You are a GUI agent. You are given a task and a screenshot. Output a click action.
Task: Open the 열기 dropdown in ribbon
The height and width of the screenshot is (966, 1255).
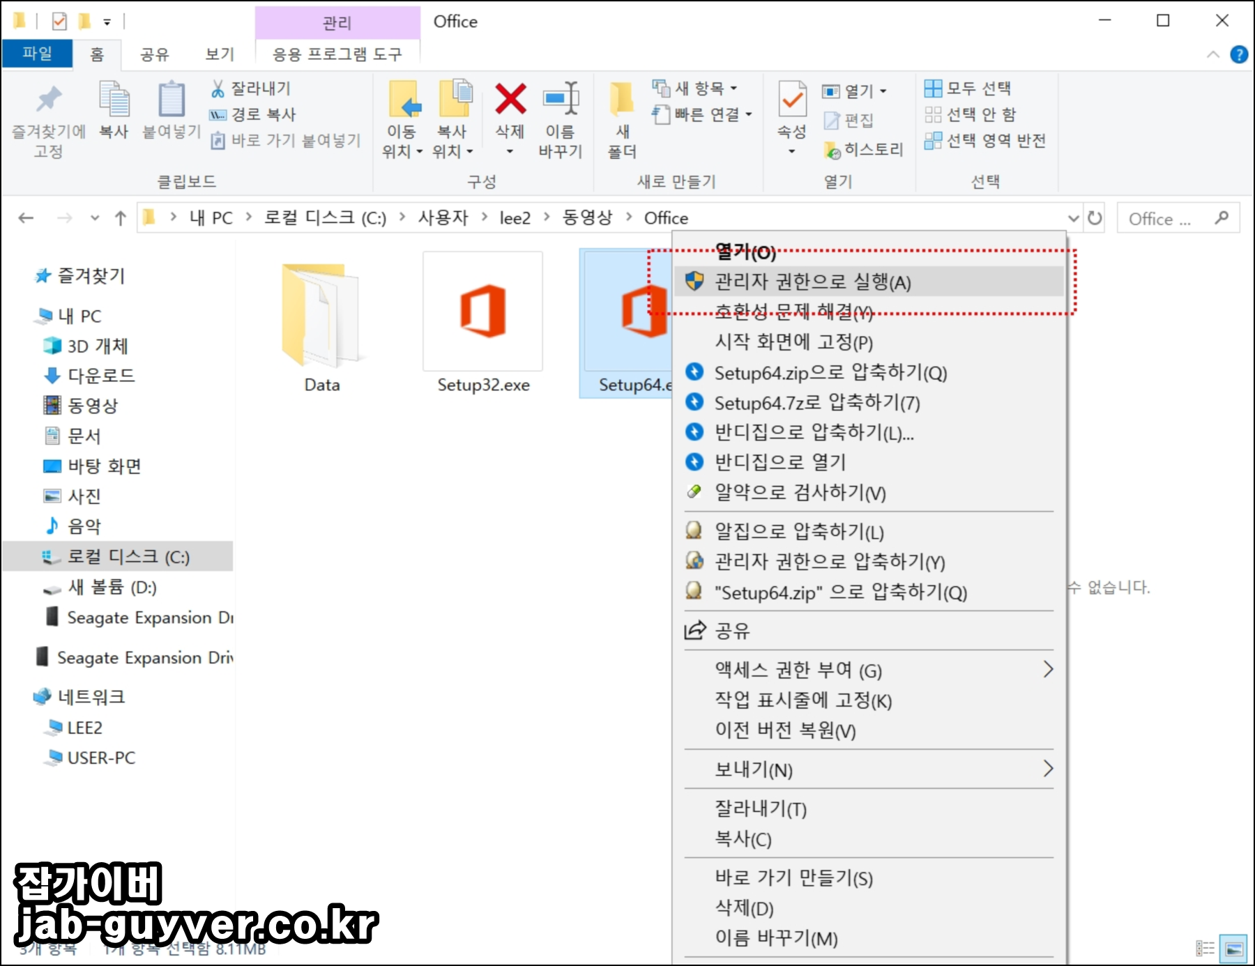pos(855,91)
